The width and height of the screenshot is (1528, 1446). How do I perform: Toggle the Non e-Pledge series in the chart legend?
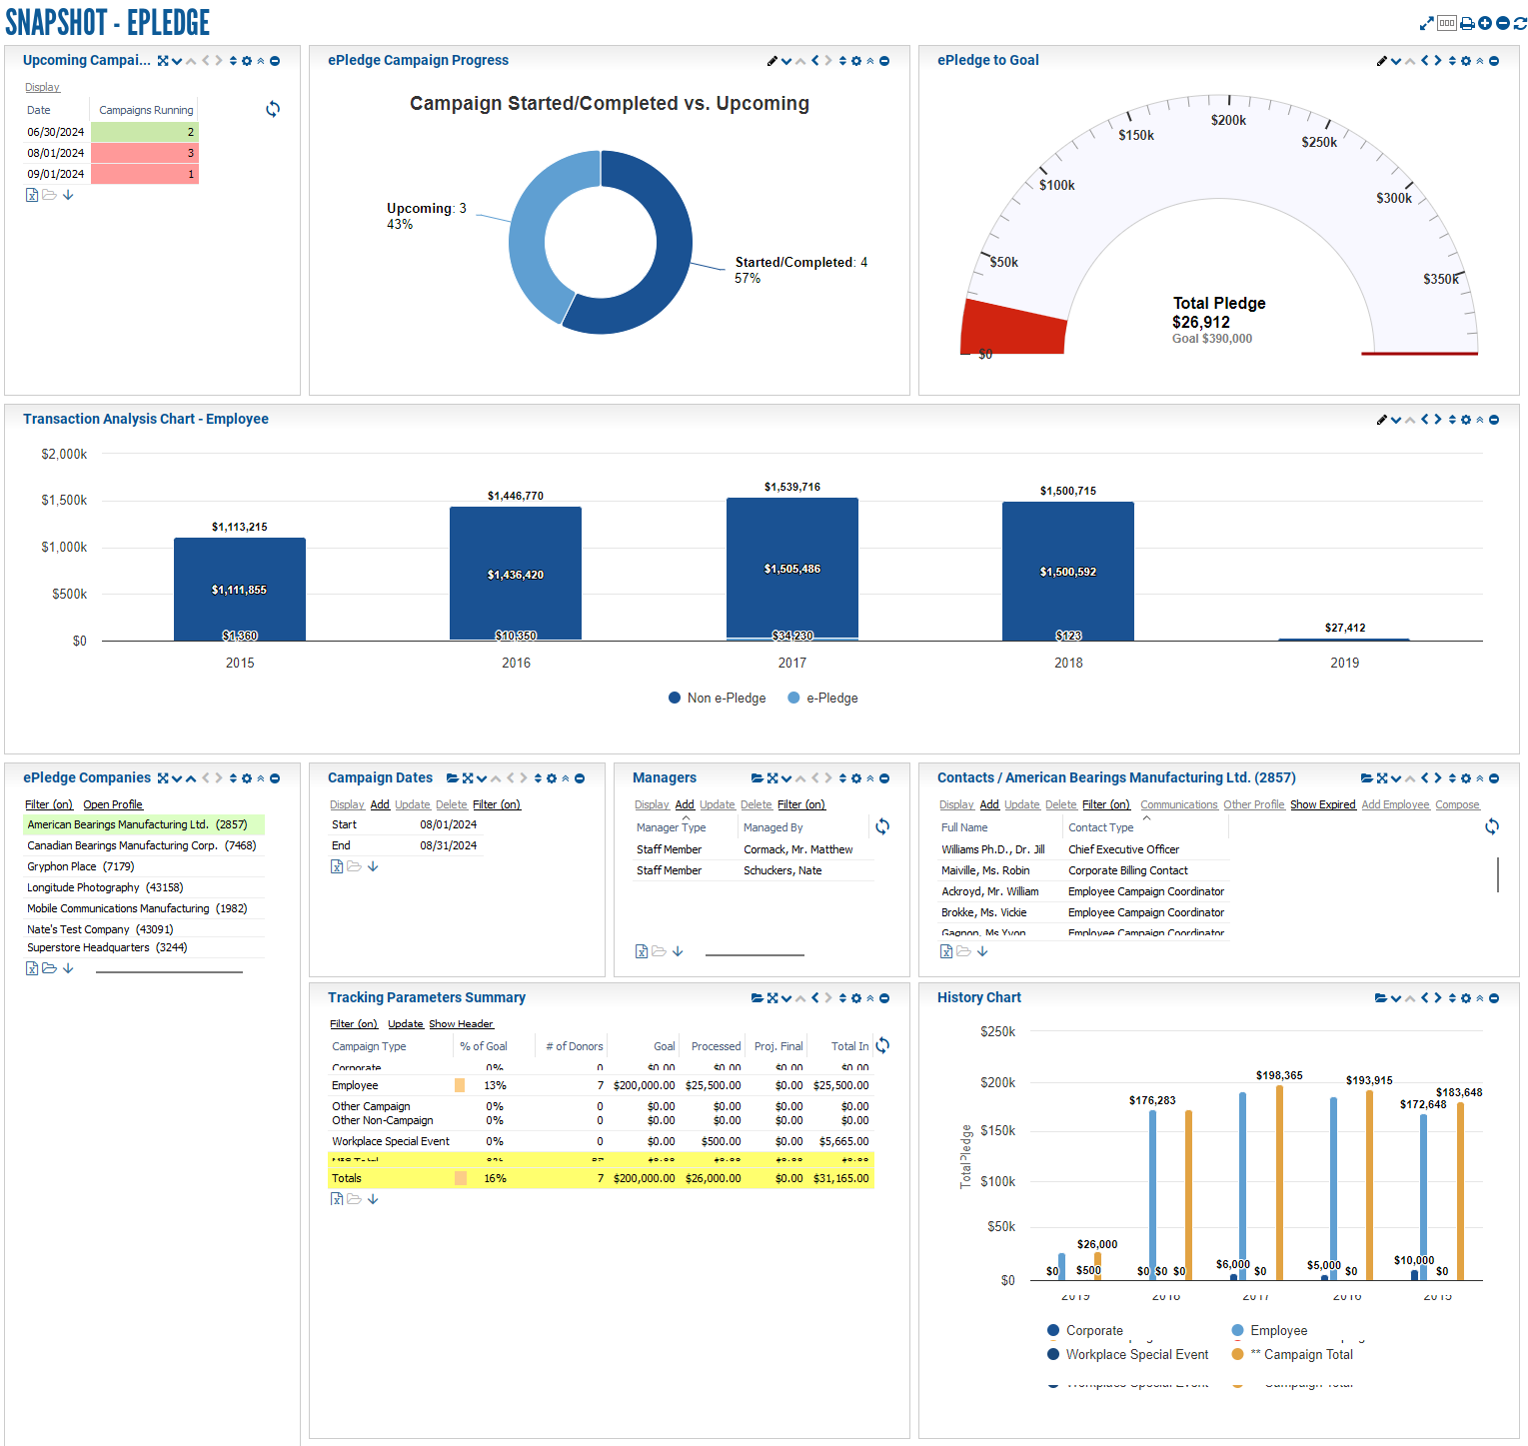point(717,699)
